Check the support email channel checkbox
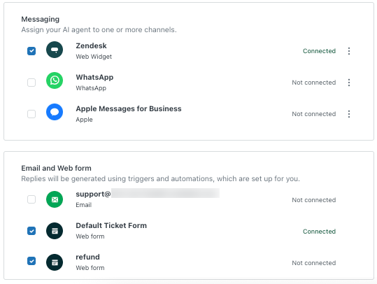Viewport: 377px width, 284px height. pyautogui.click(x=31, y=199)
